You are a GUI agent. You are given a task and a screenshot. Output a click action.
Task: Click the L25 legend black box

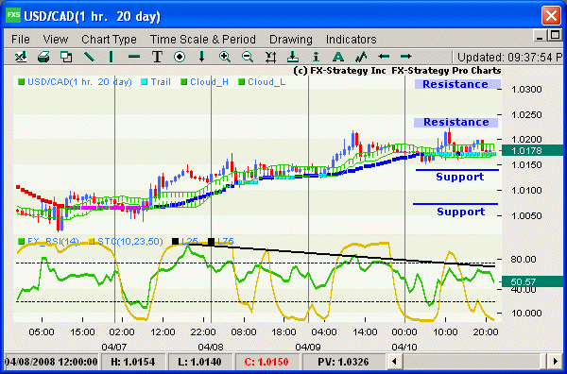pos(176,241)
